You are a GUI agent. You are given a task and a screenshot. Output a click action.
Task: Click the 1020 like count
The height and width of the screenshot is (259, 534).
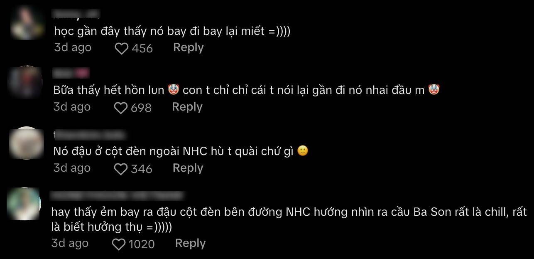tap(142, 244)
